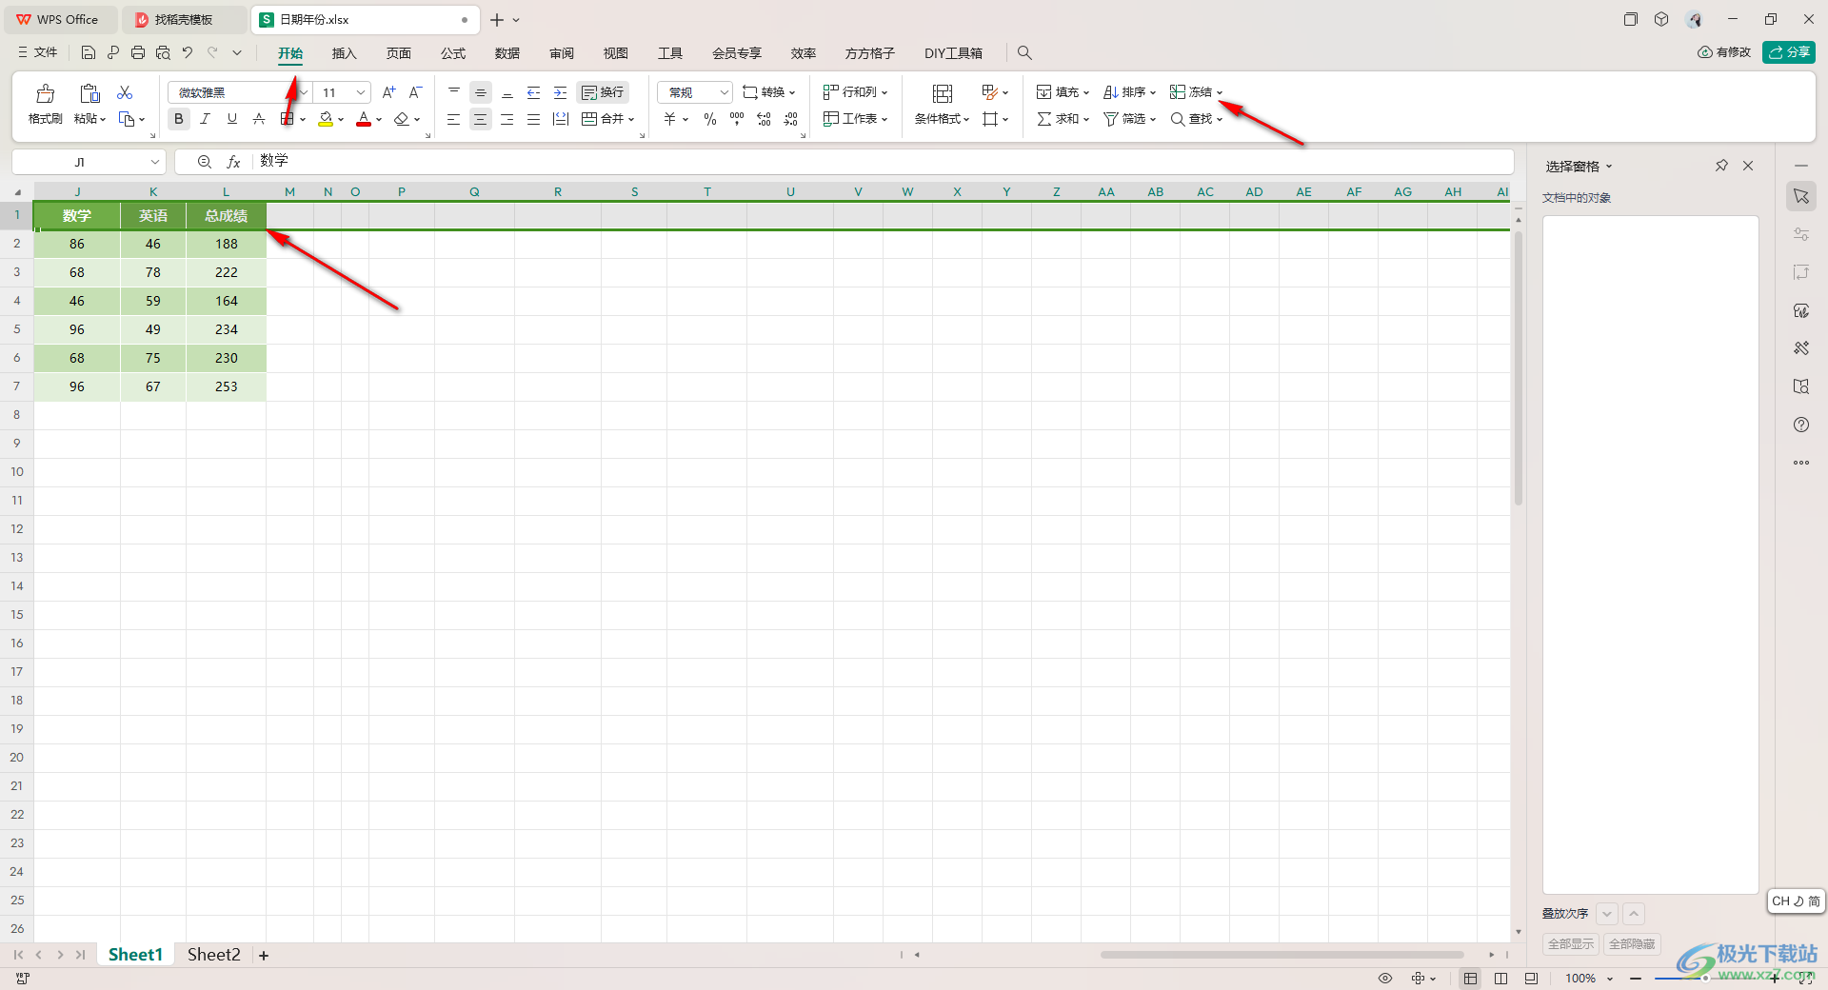Click the Format Painter (格式刷) icon
This screenshot has width=1828, height=990.
pos(45,93)
